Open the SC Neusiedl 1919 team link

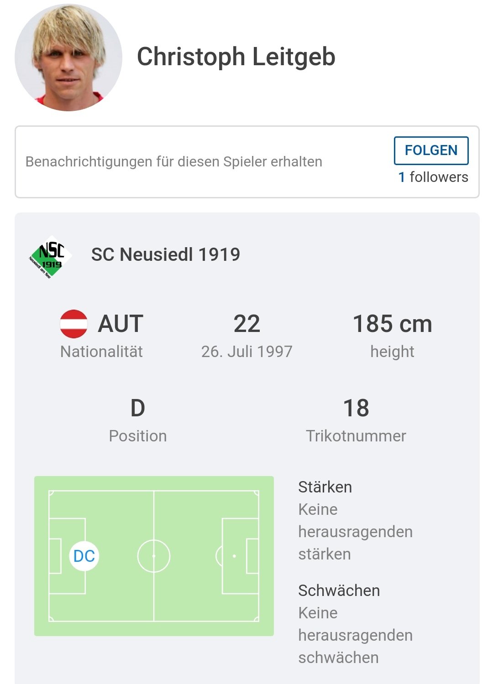point(166,254)
